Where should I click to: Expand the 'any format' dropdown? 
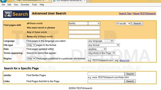[104, 45]
